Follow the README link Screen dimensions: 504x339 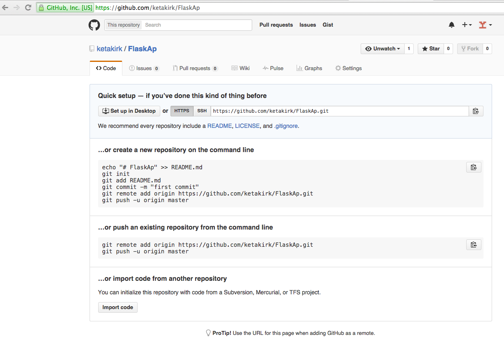[x=219, y=126]
